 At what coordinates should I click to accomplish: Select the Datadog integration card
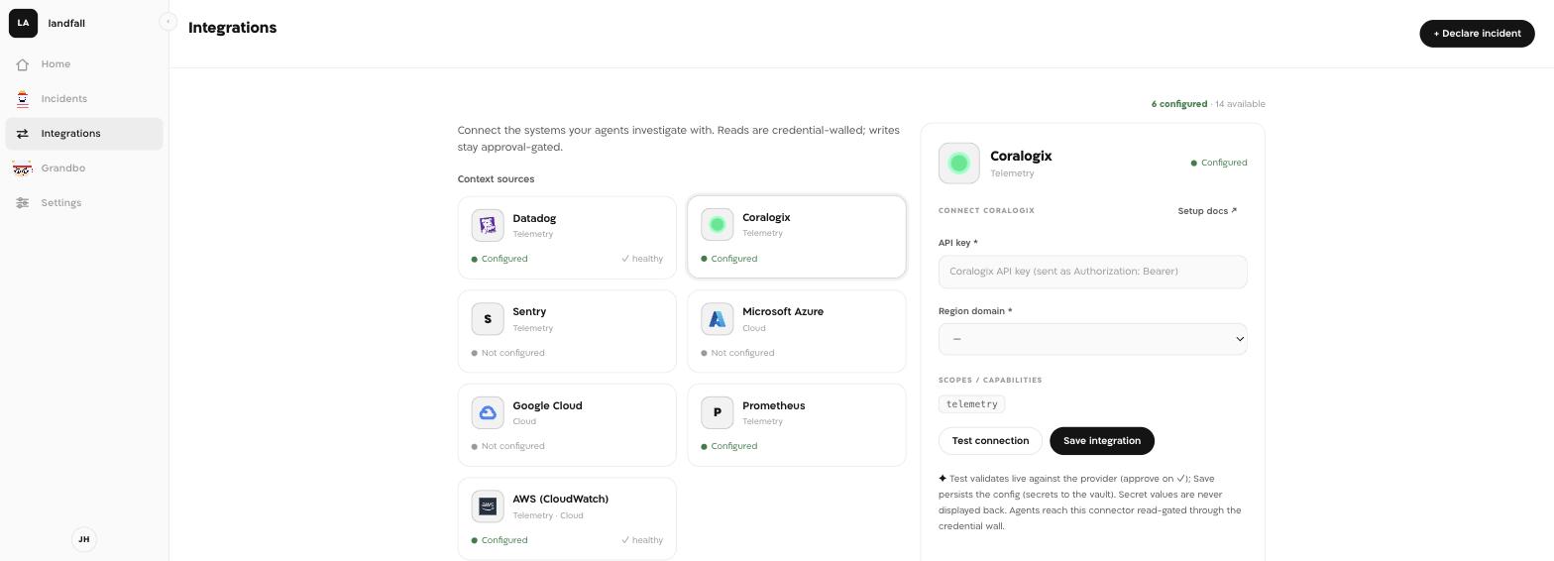567,238
